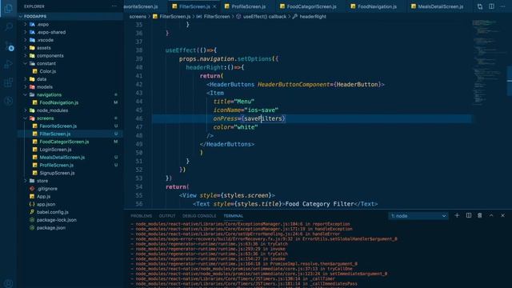This screenshot has height=288, width=512.
Task: Open the DEBUG CONSOLE panel tab
Action: [x=199, y=216]
